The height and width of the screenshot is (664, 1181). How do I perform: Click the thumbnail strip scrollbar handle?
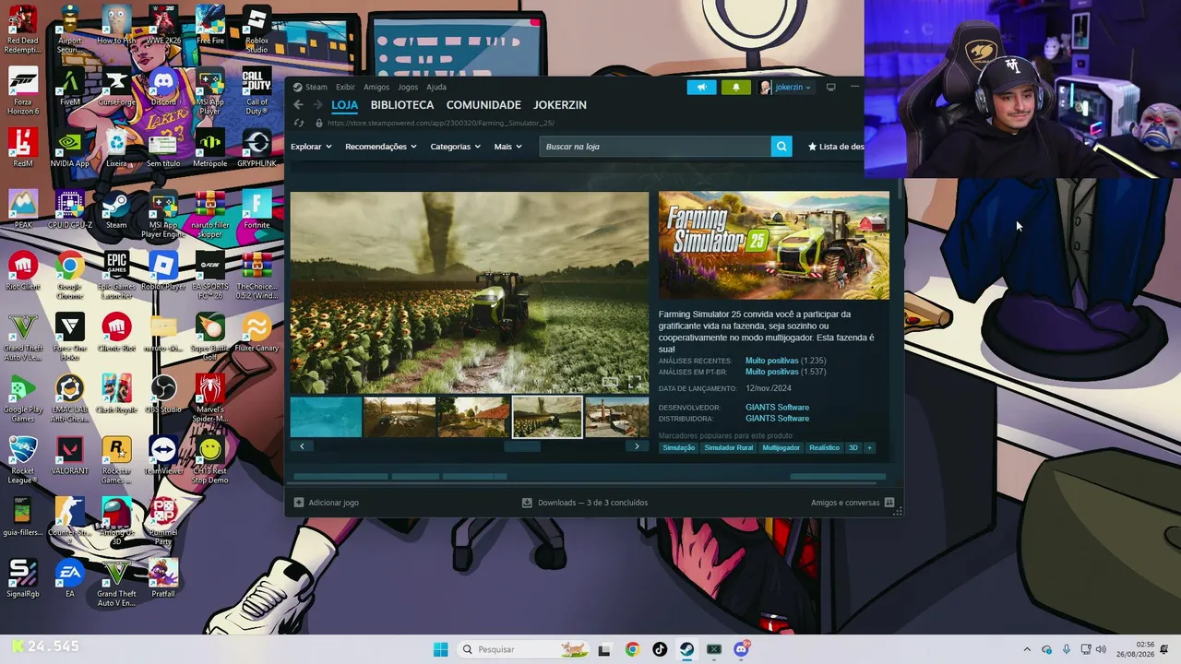pyautogui.click(x=522, y=446)
